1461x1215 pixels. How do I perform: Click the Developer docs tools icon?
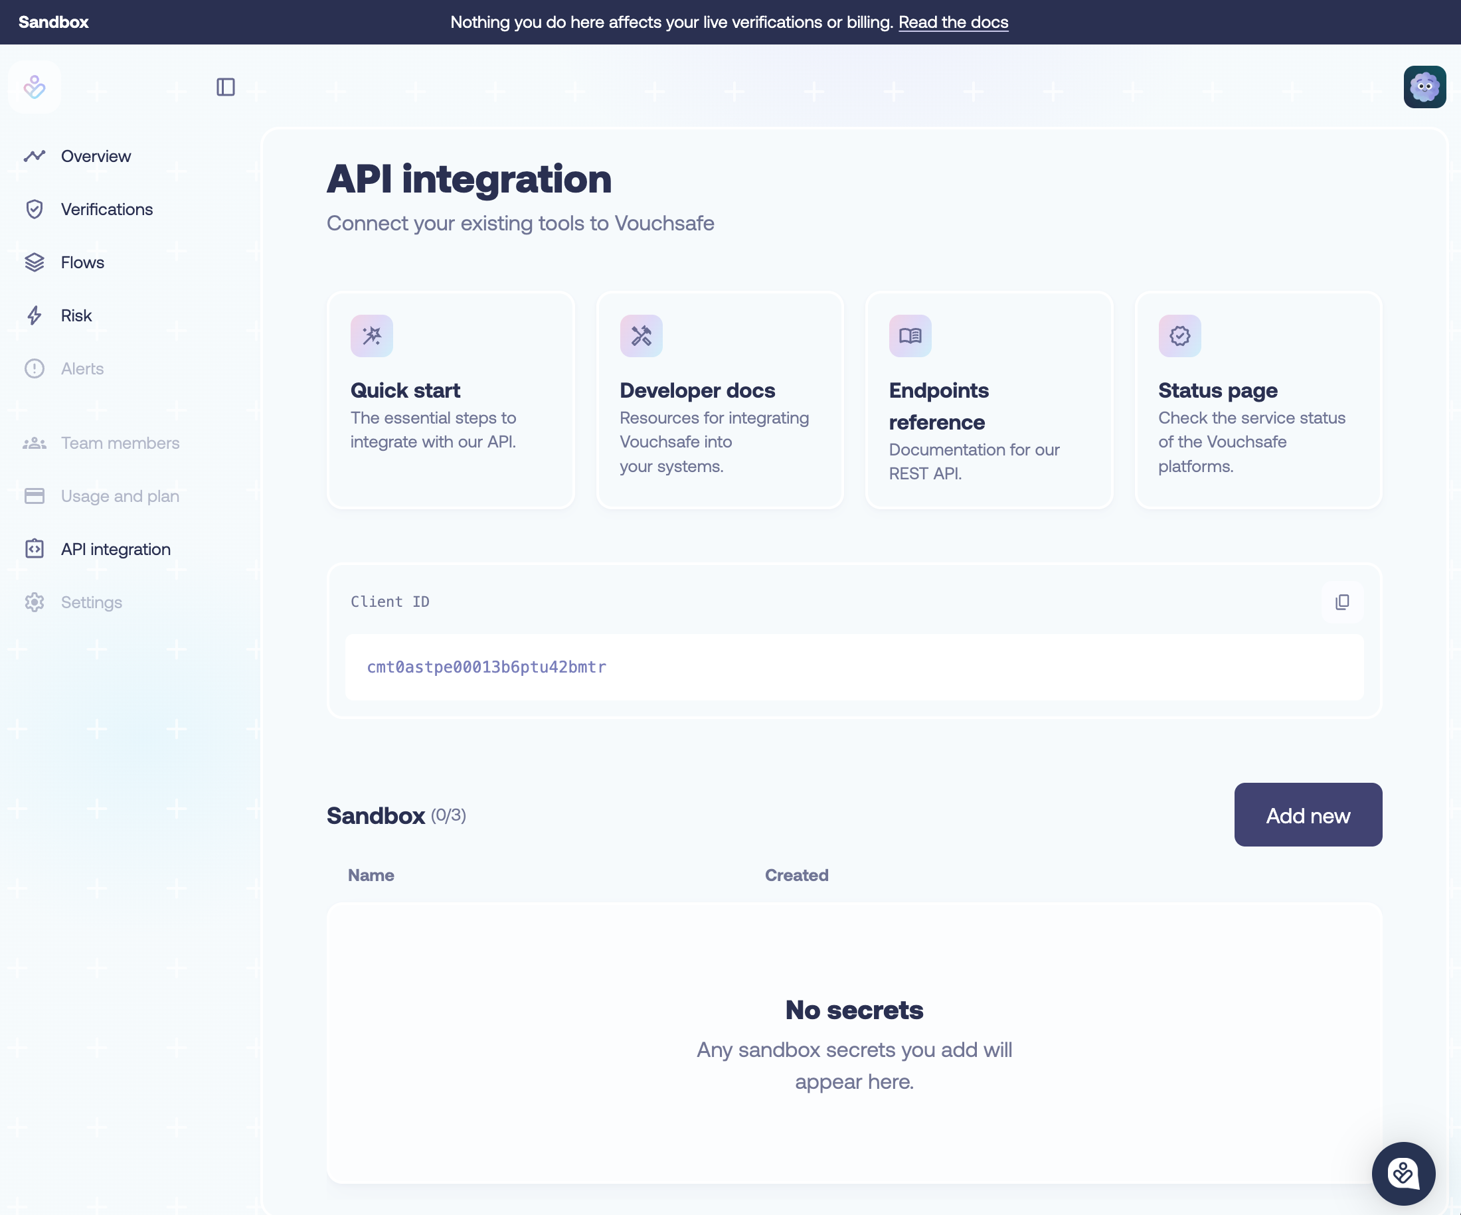pos(641,336)
